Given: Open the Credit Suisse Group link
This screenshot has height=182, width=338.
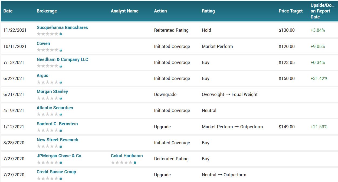Looking at the screenshot, I should point(56,172).
